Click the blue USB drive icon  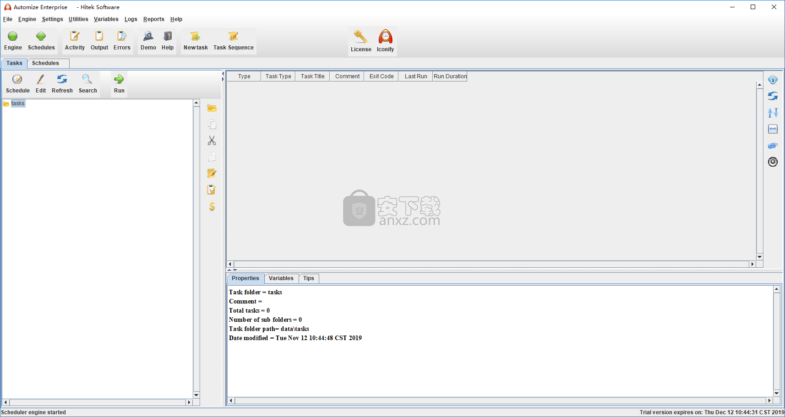click(773, 146)
